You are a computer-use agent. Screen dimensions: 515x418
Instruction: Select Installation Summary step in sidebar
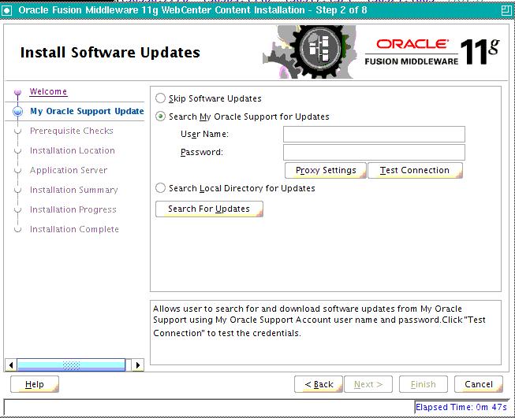(73, 190)
